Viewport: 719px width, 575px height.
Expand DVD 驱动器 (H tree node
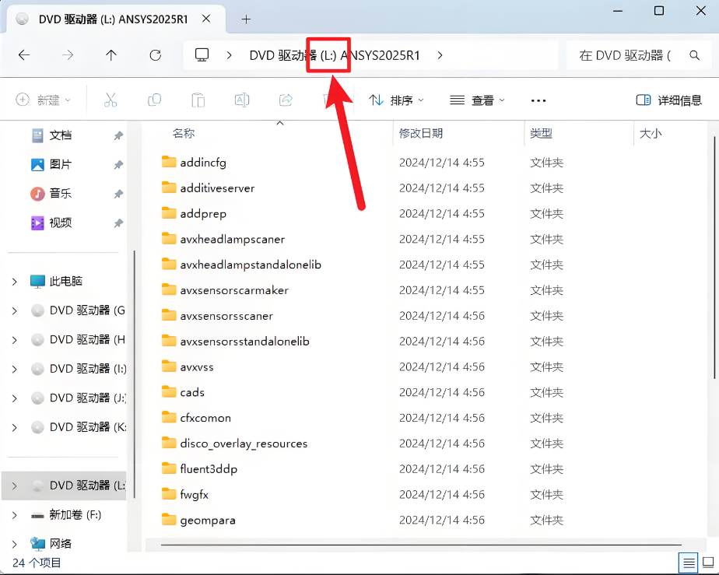14,340
